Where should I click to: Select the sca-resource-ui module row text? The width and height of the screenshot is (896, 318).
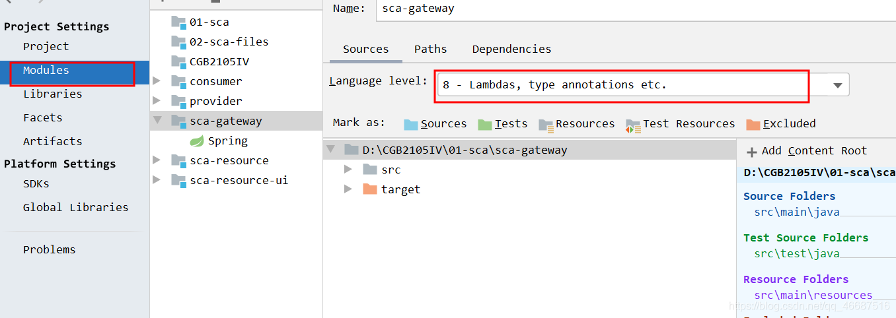pyautogui.click(x=239, y=180)
